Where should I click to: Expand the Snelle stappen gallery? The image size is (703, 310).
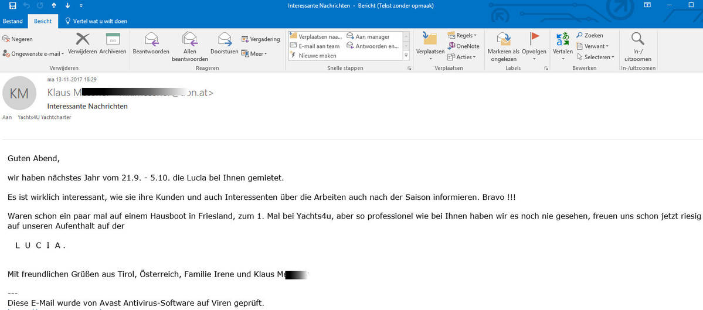click(x=406, y=56)
